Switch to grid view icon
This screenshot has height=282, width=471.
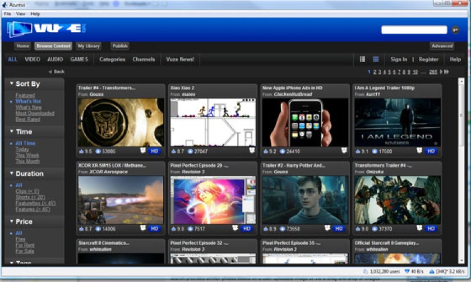pos(376,59)
